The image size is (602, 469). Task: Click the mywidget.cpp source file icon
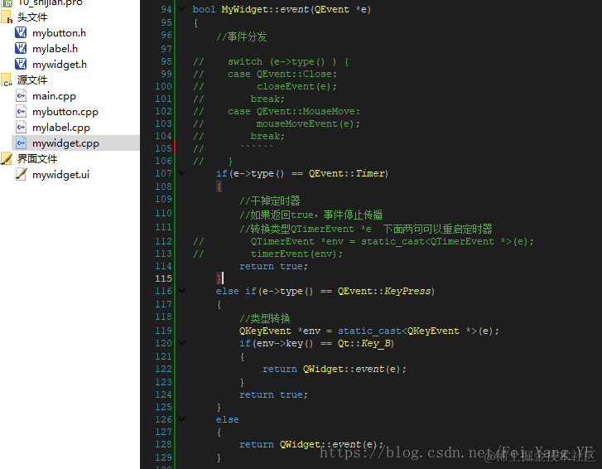(22, 143)
